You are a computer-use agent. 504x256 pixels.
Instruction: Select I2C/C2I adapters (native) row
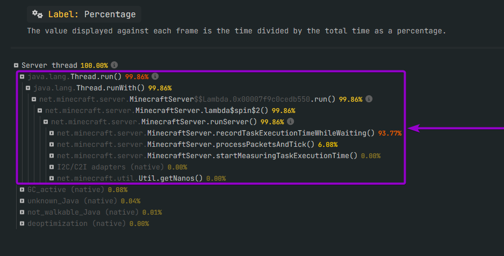coord(110,167)
